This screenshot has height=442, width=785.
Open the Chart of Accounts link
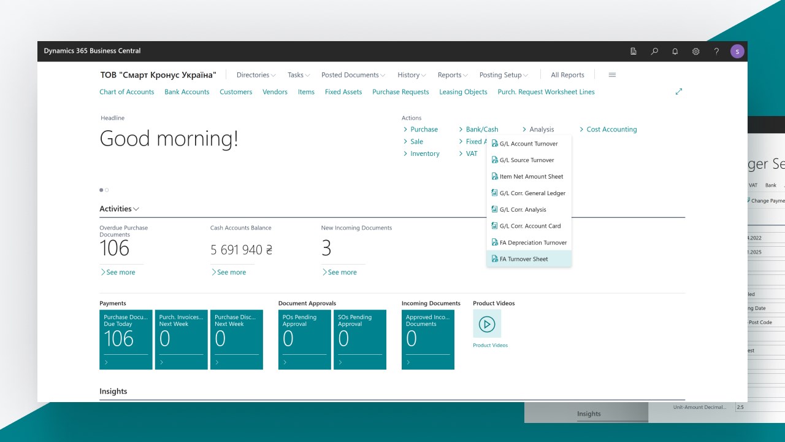click(127, 92)
